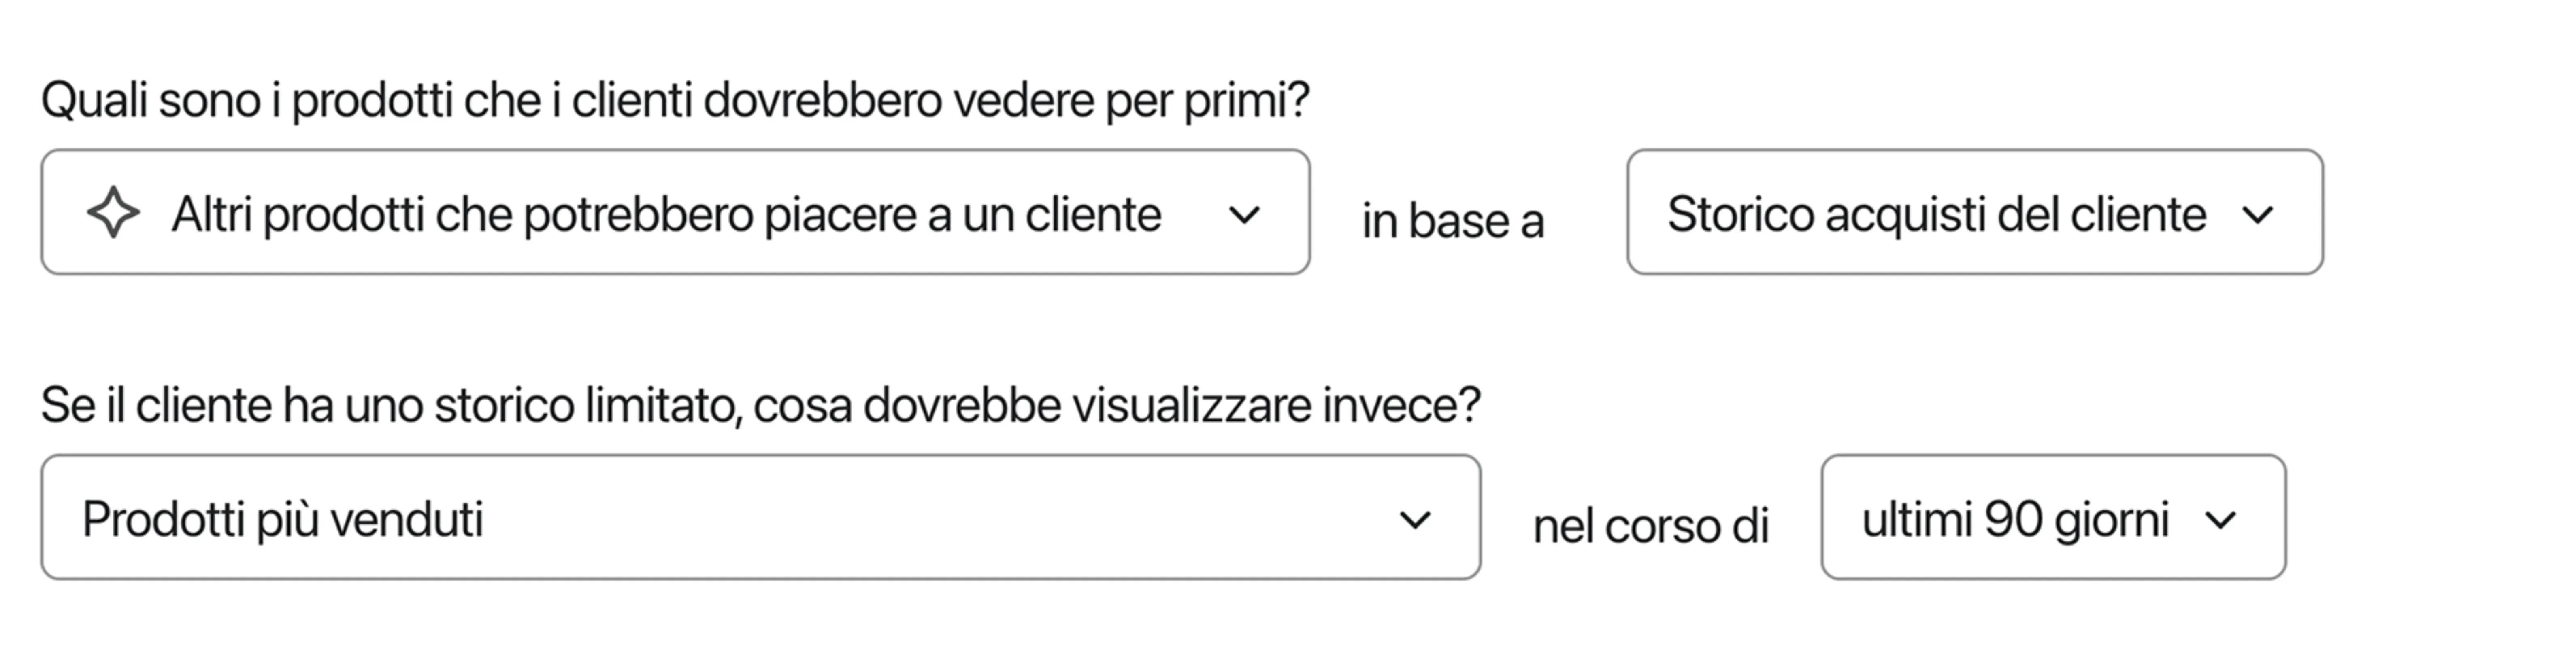Open the 'Prodotti più venduti' dropdown
This screenshot has width=2576, height=647.
pyautogui.click(x=761, y=517)
